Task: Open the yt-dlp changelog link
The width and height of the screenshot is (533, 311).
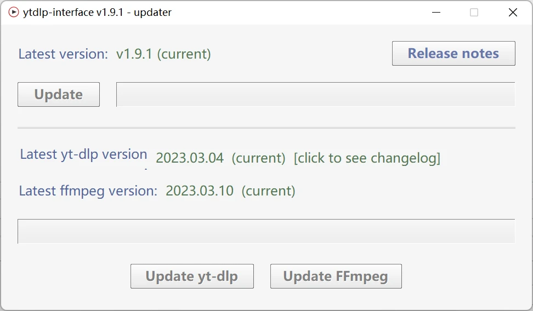Action: click(367, 158)
